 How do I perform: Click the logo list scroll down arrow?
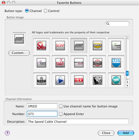tap(127, 86)
